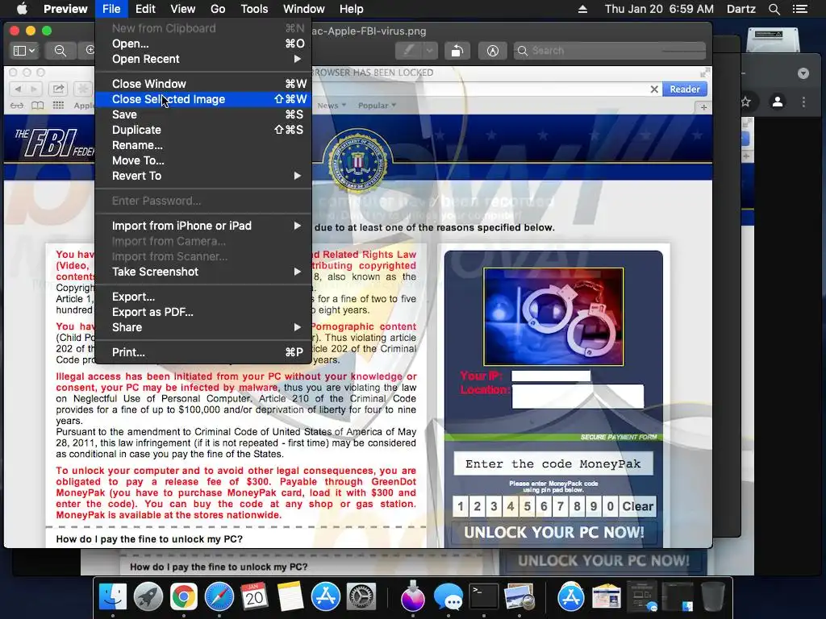This screenshot has height=619, width=826.
Task: Click the date and time in menu bar
Action: tap(659, 9)
